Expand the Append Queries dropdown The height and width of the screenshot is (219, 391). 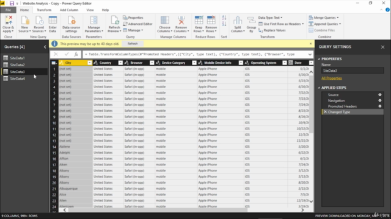coord(340,24)
